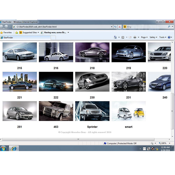Open model 231 convertible thumbnail
The image size is (175, 175).
[x=129, y=82]
